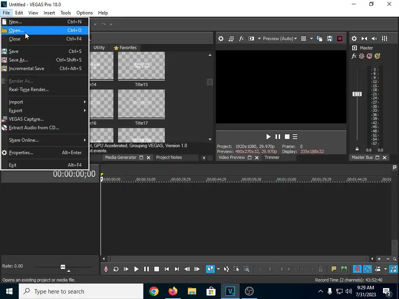
Task: Toggle Automatic Crossfades
Action: pos(367,269)
